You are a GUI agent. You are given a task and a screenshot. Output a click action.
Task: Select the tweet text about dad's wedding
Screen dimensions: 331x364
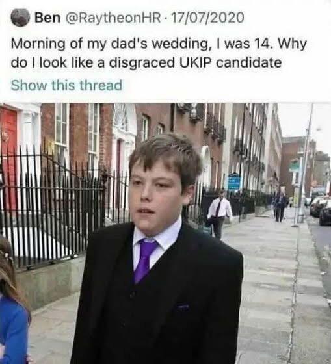[159, 53]
